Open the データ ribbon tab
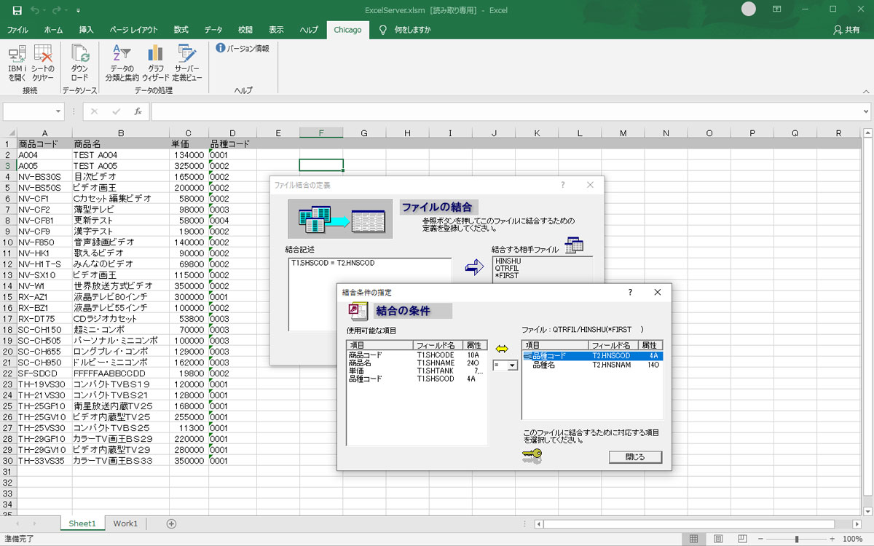This screenshot has height=546, width=874. (213, 30)
